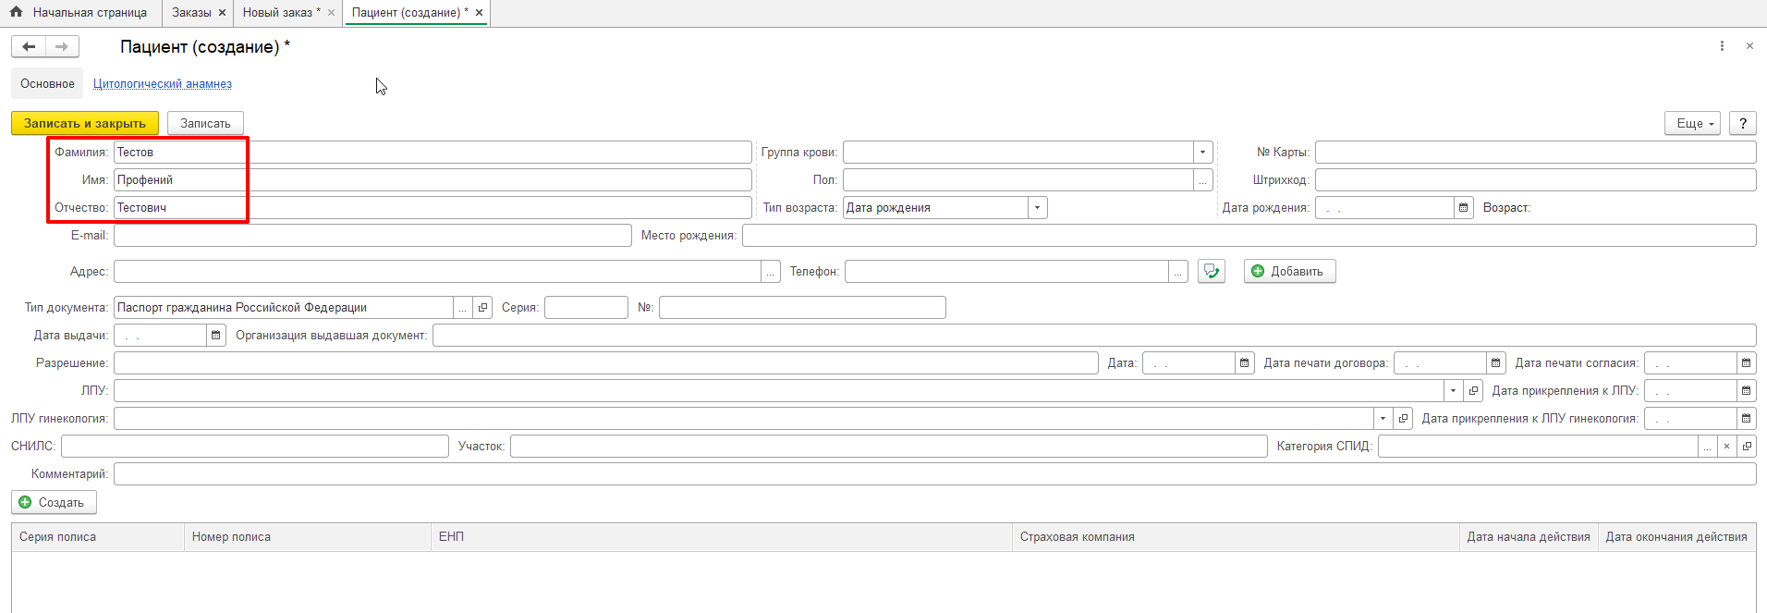
Task: Clear the Категория СПИД field
Action: tap(1726, 447)
